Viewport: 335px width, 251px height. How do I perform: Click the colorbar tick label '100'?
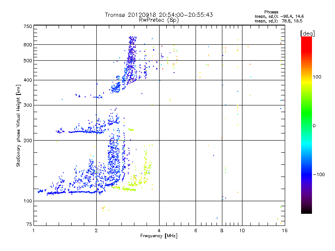coord(317,77)
